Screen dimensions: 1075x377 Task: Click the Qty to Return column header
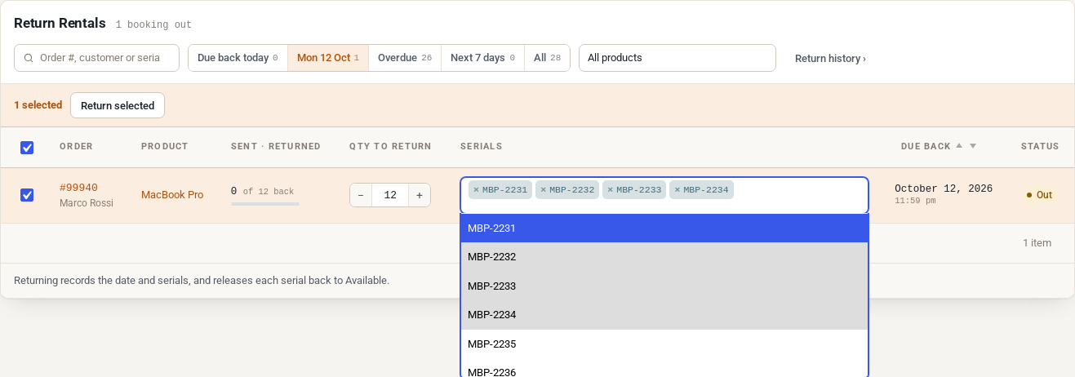pos(390,146)
